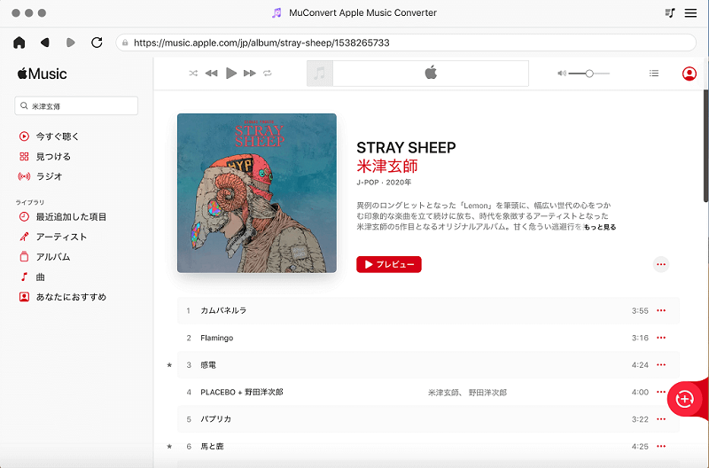This screenshot has height=468, width=709.
Task: Select track 6 馬と鹿
Action: (x=428, y=447)
